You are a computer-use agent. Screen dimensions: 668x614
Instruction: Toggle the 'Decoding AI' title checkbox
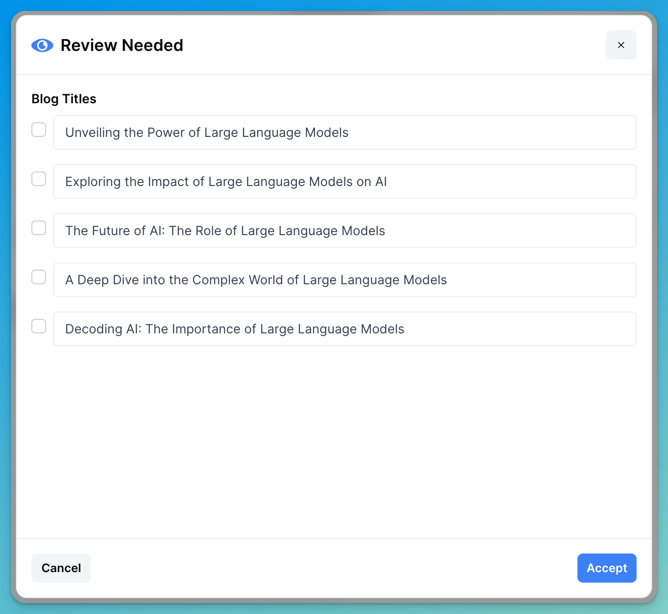39,326
